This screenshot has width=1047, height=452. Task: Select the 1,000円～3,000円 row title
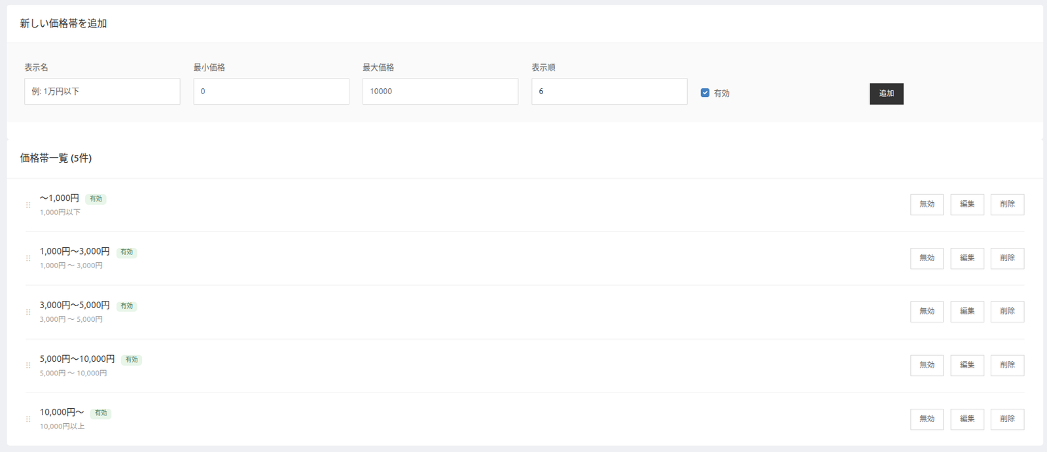[x=75, y=252]
